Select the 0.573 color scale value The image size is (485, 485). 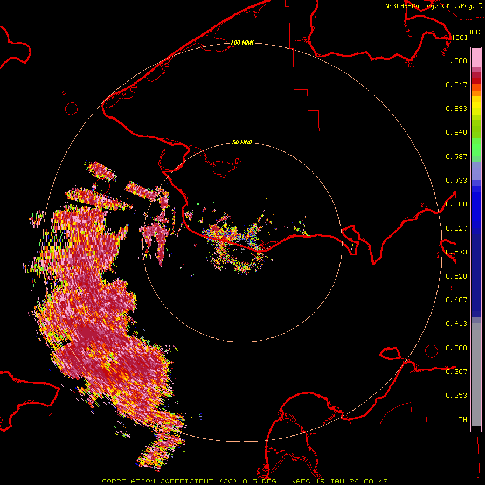click(x=456, y=252)
